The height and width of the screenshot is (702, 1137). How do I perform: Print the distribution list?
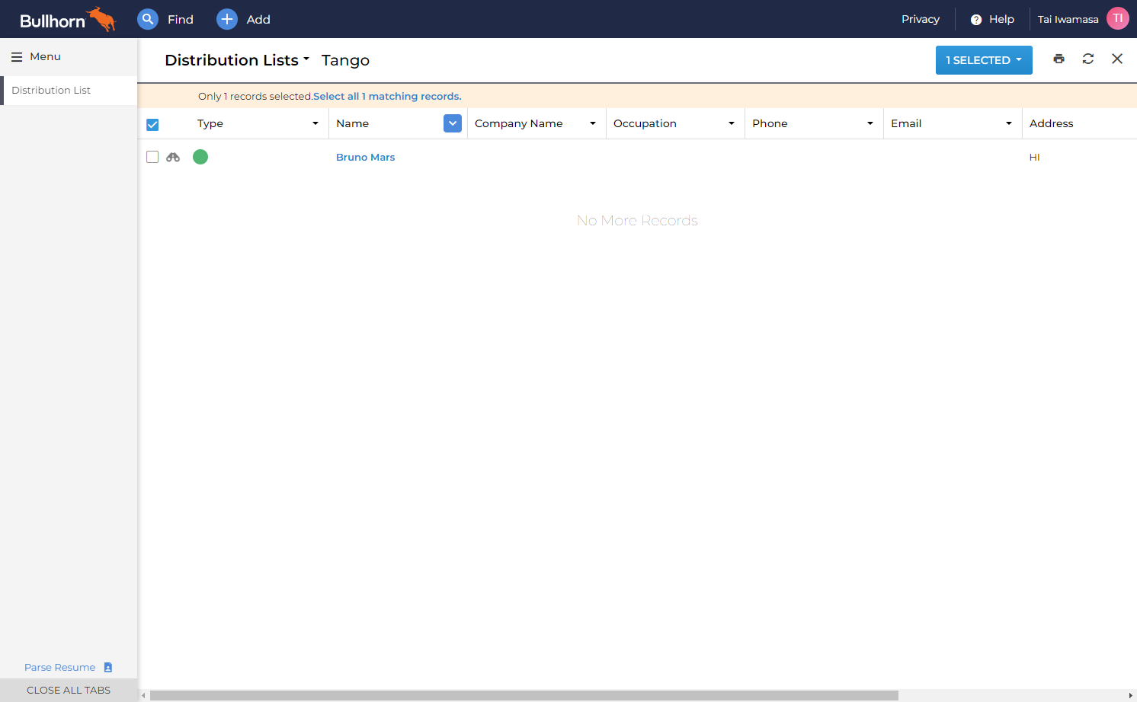click(x=1059, y=59)
